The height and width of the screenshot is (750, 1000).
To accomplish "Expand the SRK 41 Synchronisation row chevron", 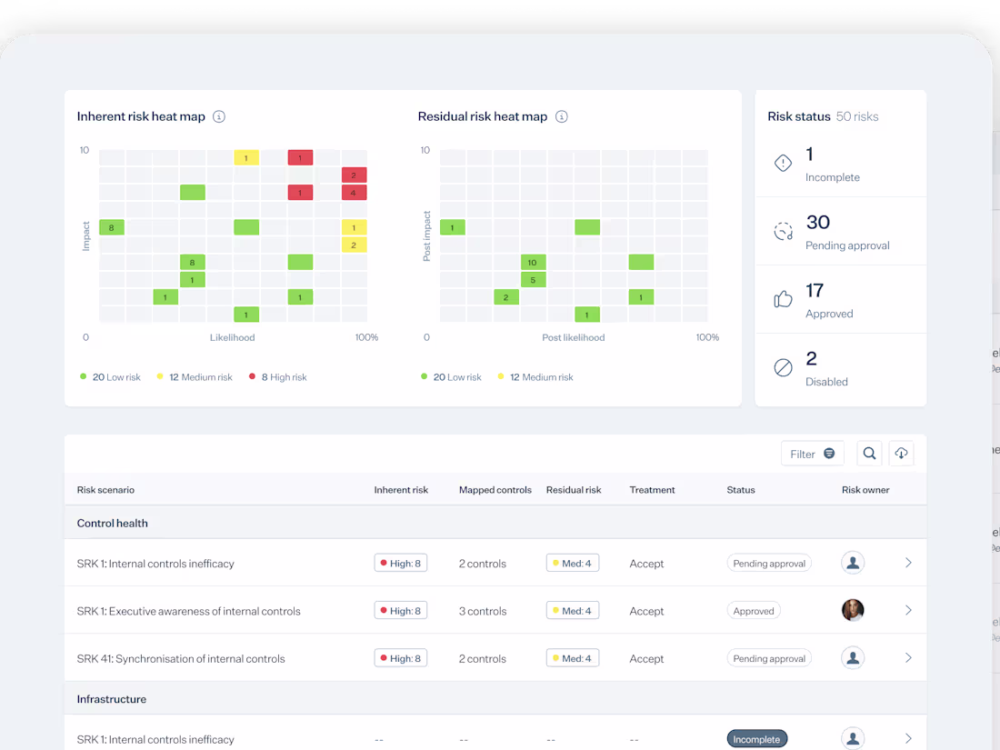I will 907,657.
